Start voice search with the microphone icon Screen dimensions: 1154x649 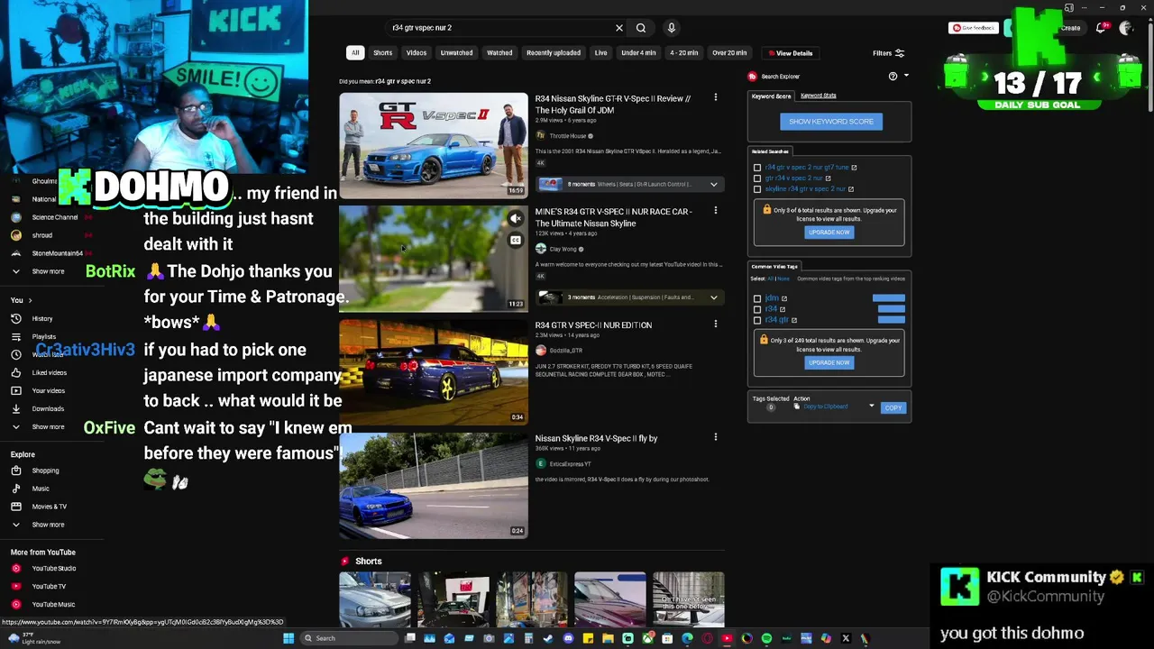point(671,28)
